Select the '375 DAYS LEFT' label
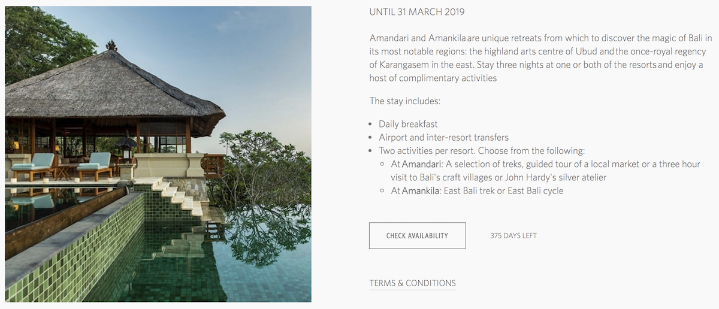The image size is (719, 309). point(513,236)
